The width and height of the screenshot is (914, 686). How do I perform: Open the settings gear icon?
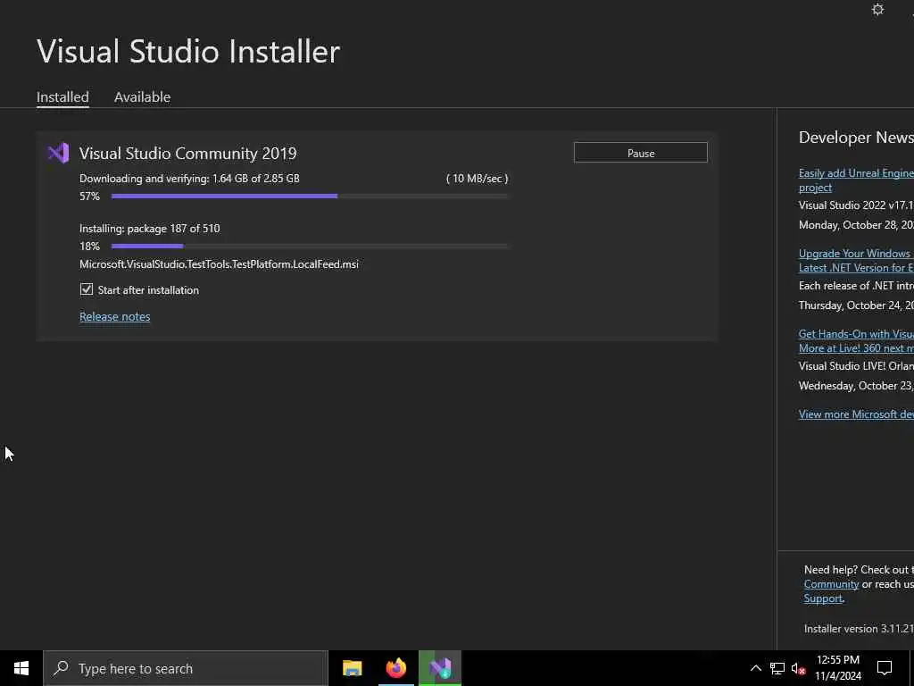[x=877, y=10]
